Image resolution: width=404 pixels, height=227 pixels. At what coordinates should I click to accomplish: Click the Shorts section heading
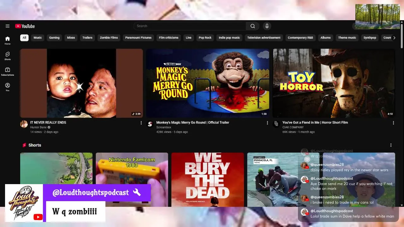point(35,145)
